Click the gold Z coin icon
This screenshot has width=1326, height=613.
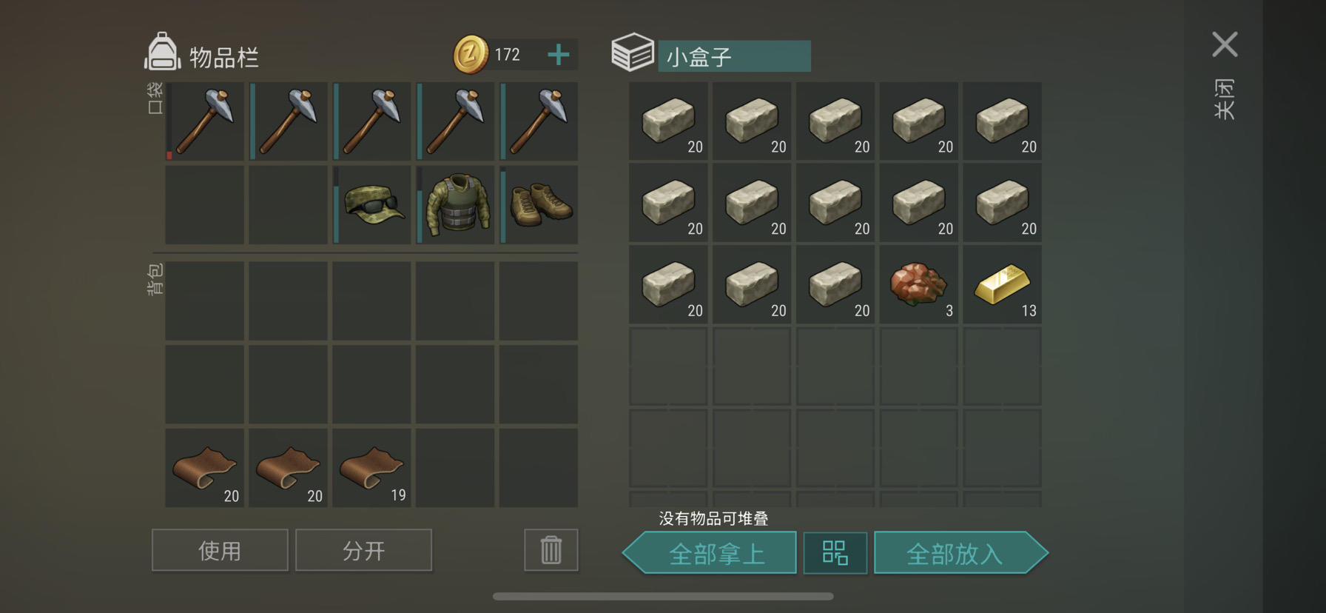point(471,55)
